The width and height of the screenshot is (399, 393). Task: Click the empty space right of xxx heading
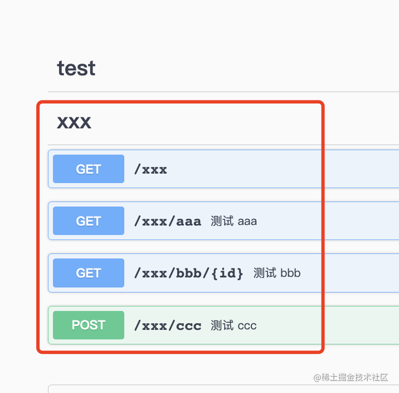[244, 122]
